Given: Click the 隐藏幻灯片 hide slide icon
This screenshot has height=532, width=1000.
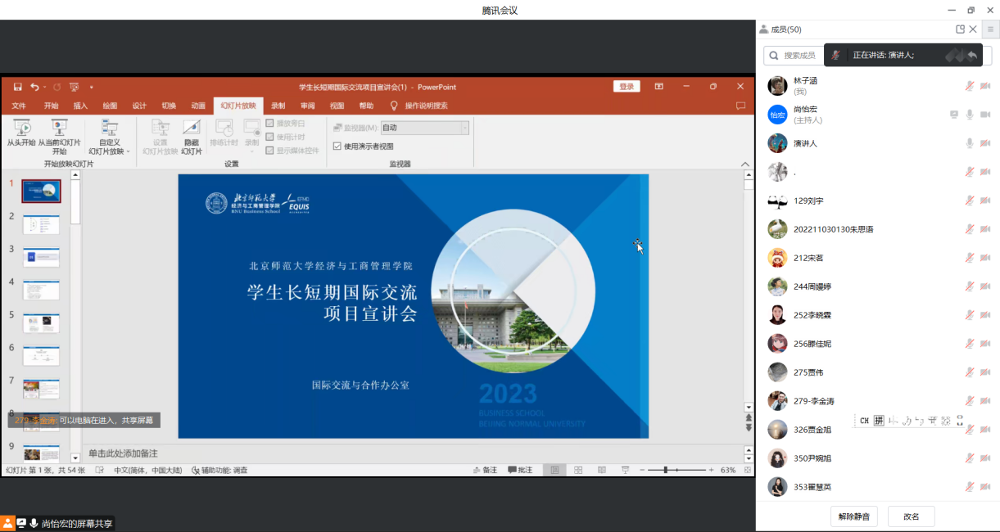Looking at the screenshot, I should click(191, 128).
